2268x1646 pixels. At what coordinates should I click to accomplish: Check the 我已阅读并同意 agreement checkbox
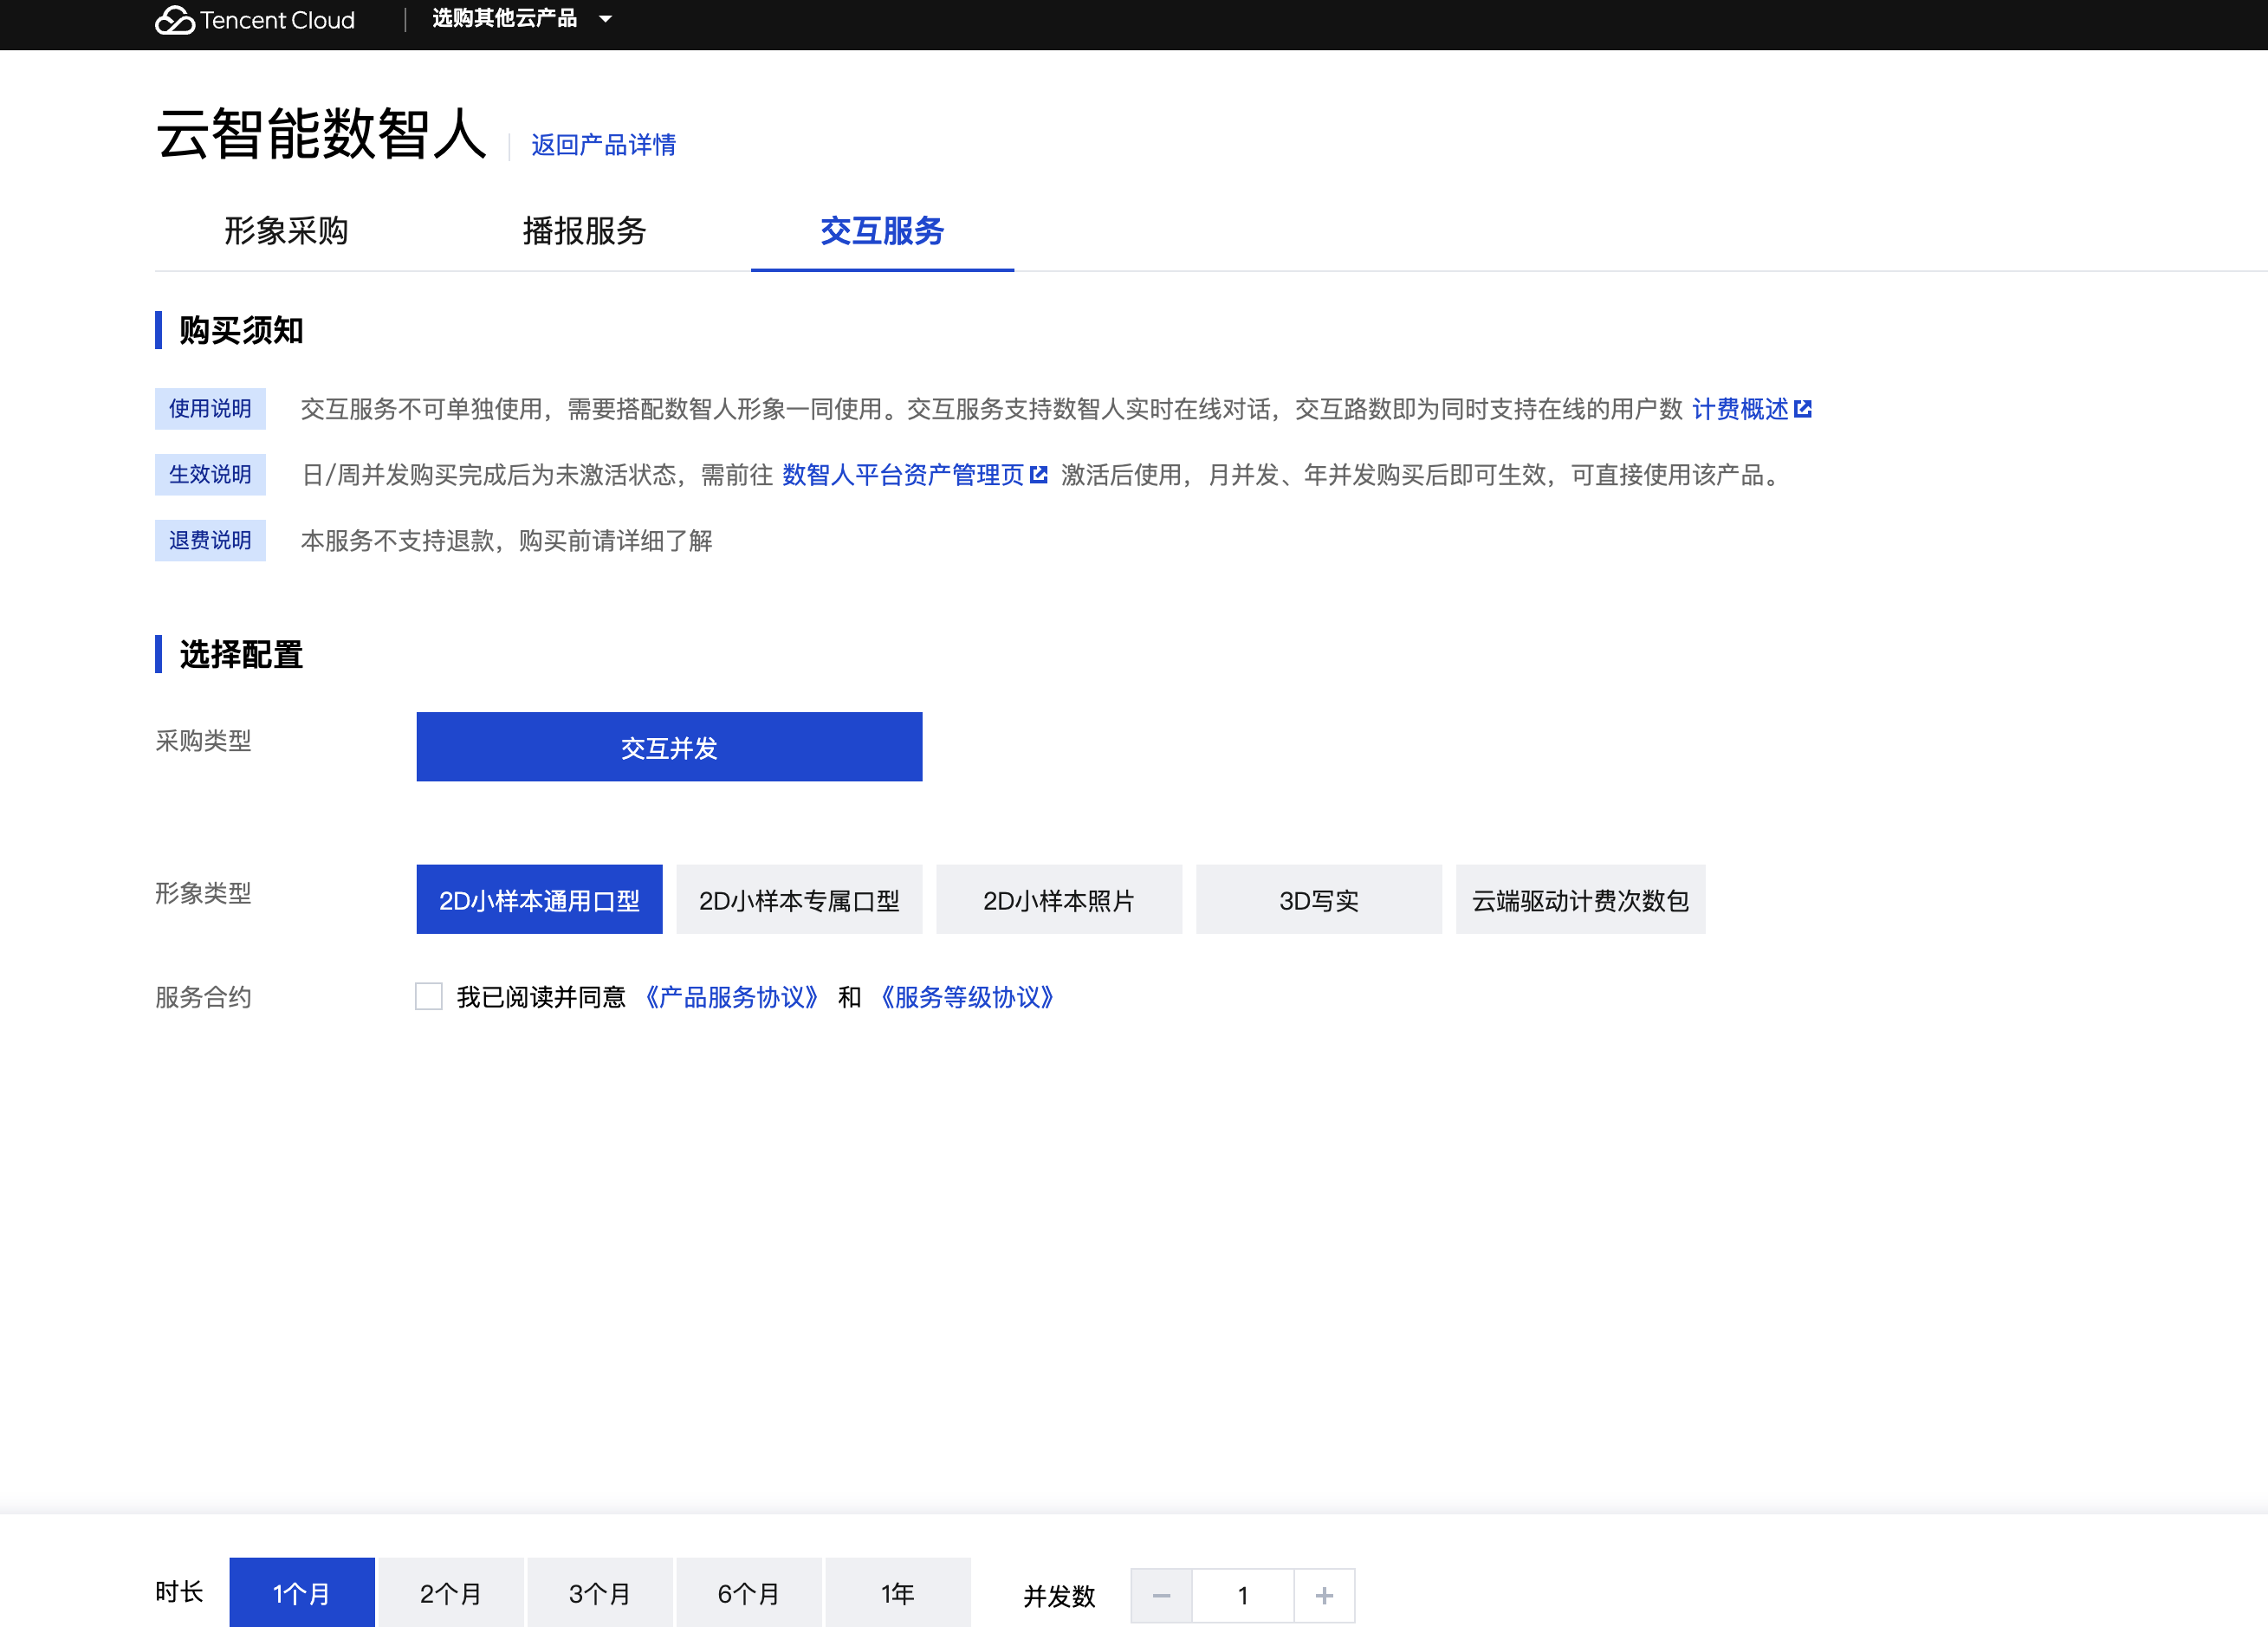click(x=429, y=996)
